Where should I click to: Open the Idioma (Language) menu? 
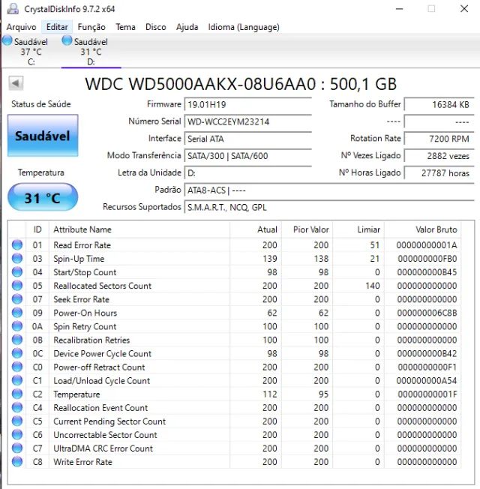tap(244, 27)
